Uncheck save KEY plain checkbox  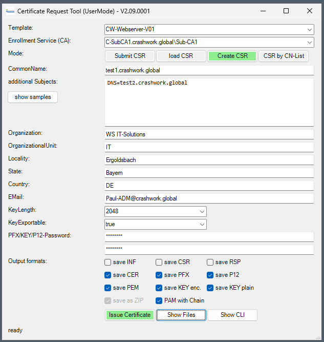pos(210,288)
